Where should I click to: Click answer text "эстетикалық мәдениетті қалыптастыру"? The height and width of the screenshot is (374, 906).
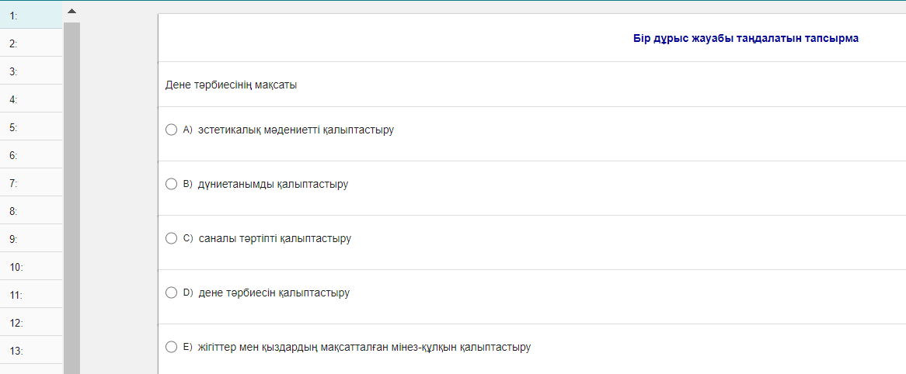[296, 130]
